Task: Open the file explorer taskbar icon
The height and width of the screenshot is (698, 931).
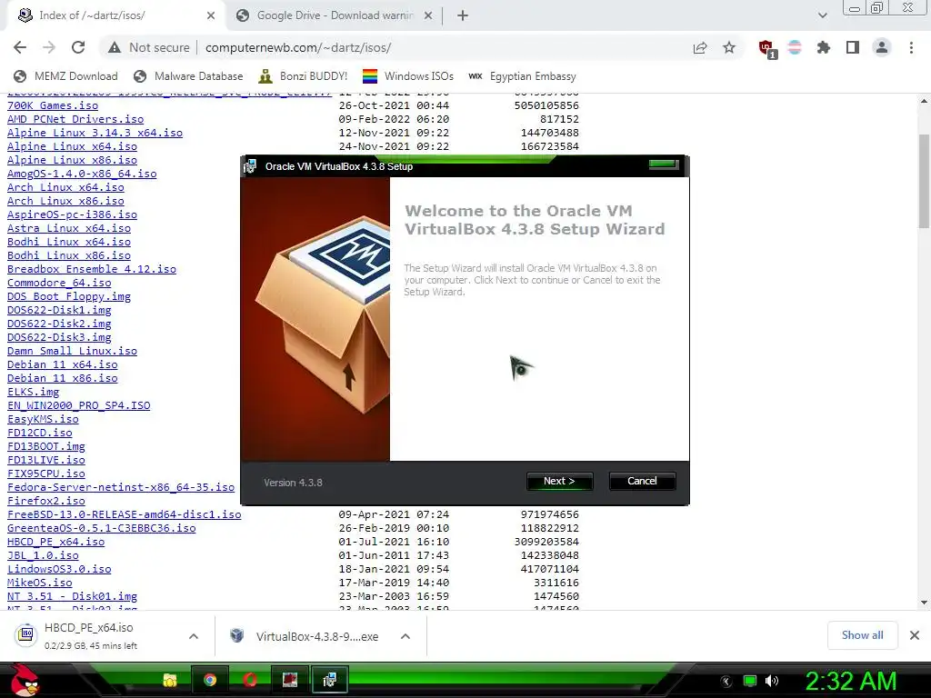Action: pos(170,680)
